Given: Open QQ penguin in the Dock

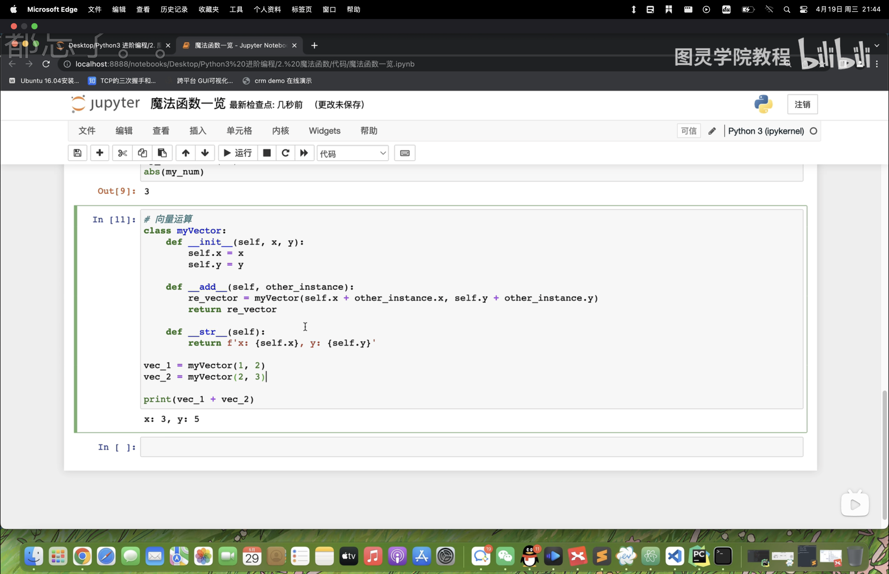Looking at the screenshot, I should click(529, 556).
